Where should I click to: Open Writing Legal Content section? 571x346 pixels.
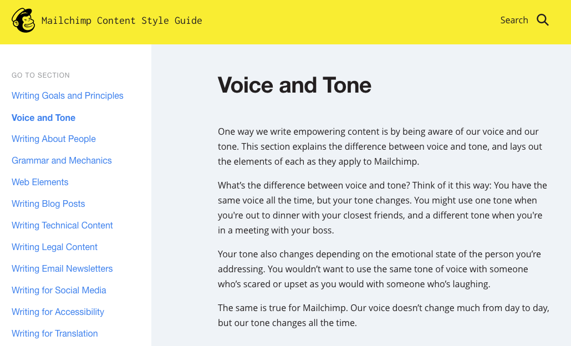54,247
